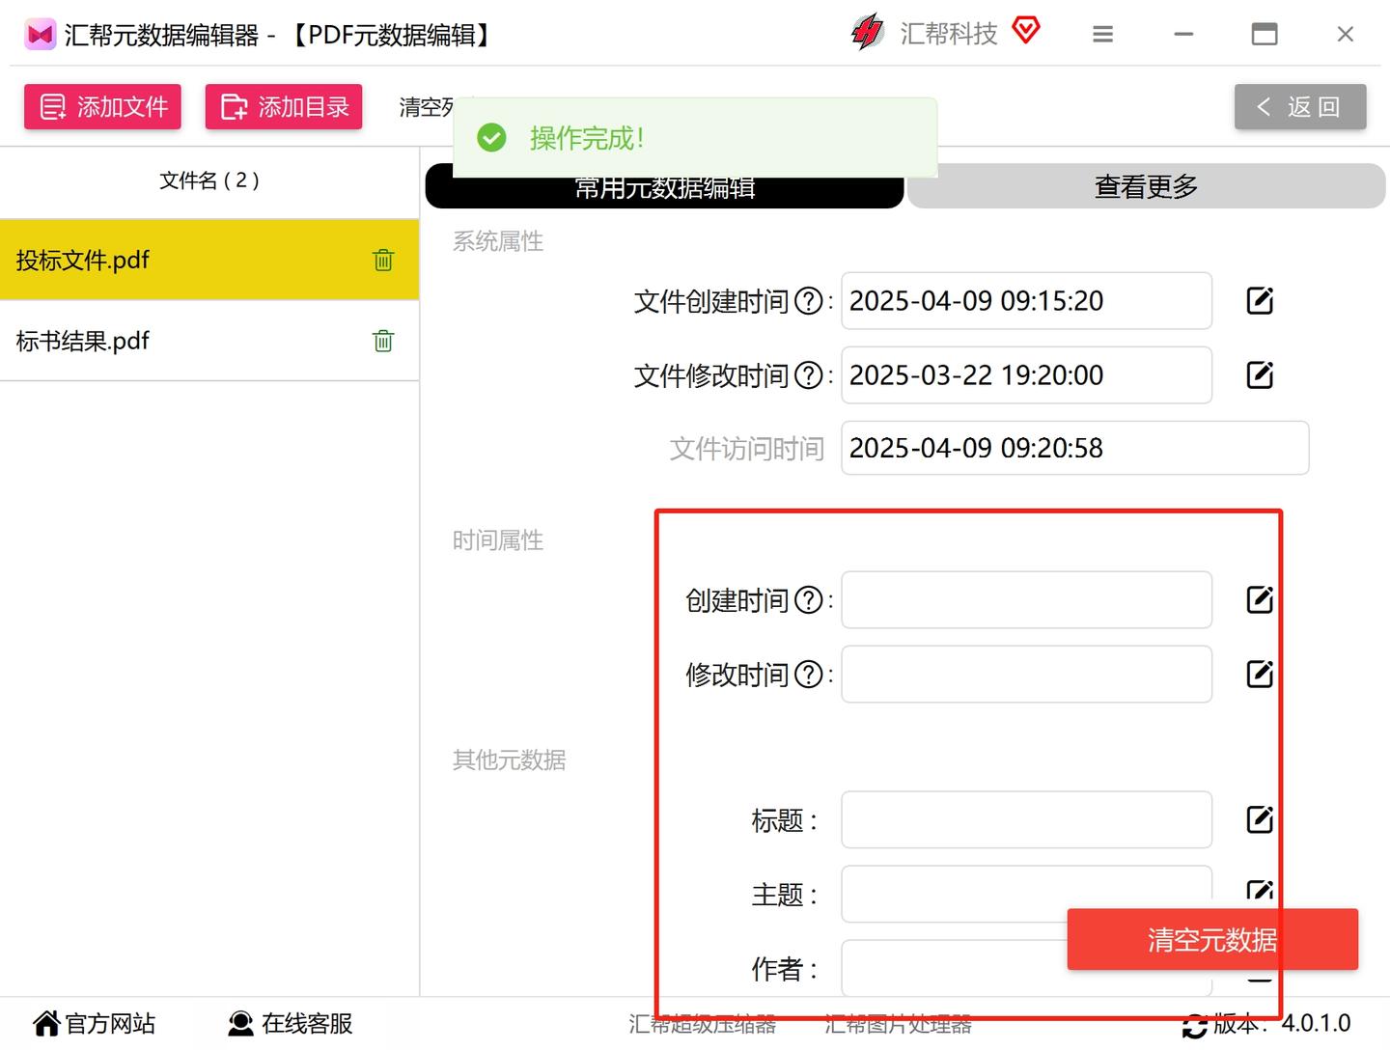The image size is (1390, 1050).
Task: Edit 文件创建时间 with its pencil icon
Action: pos(1260,301)
